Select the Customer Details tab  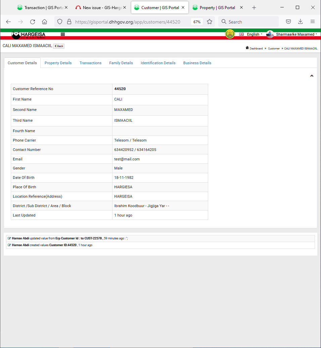coord(22,63)
